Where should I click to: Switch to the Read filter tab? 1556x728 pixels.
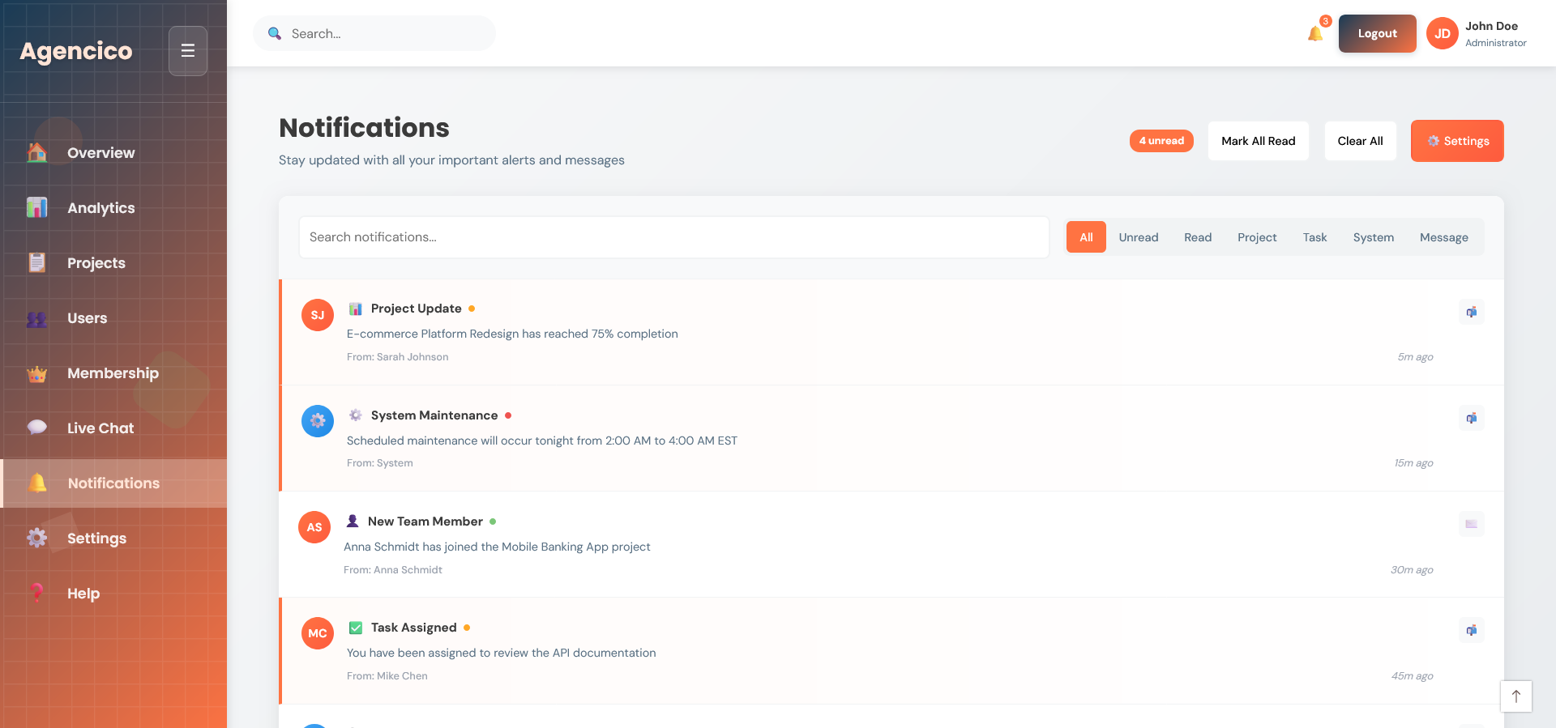1198,237
